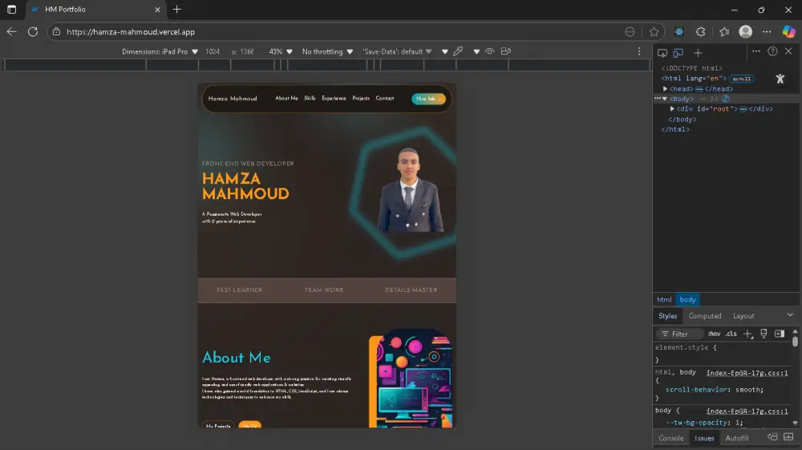Image resolution: width=802 pixels, height=450 pixels.
Task: Expand the quick view drawer icon
Action: tap(788, 436)
